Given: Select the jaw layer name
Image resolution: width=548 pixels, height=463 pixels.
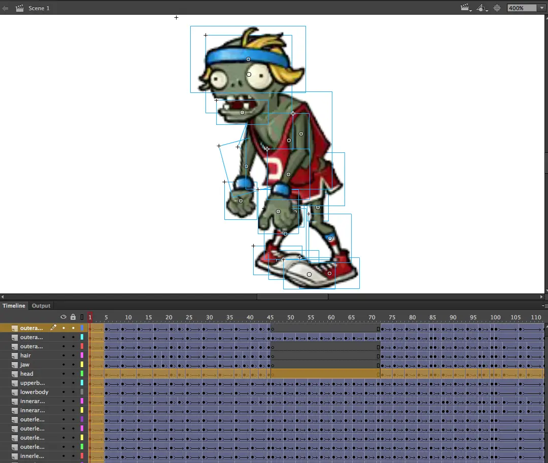Looking at the screenshot, I should coord(25,365).
